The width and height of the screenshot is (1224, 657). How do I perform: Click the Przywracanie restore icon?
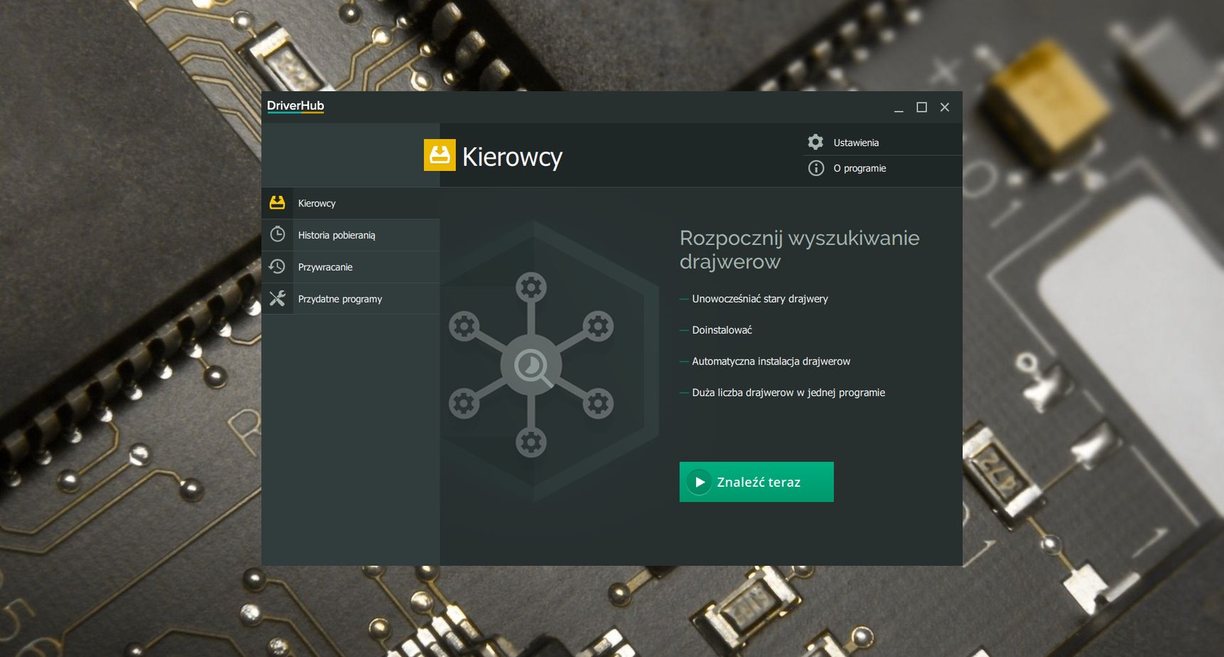point(278,266)
